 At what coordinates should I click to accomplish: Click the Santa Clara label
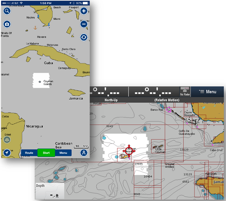69,49
